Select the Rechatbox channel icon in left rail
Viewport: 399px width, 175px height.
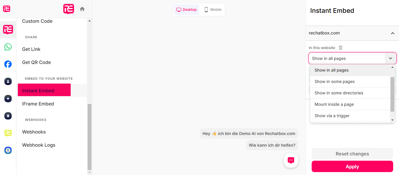pyautogui.click(x=8, y=30)
